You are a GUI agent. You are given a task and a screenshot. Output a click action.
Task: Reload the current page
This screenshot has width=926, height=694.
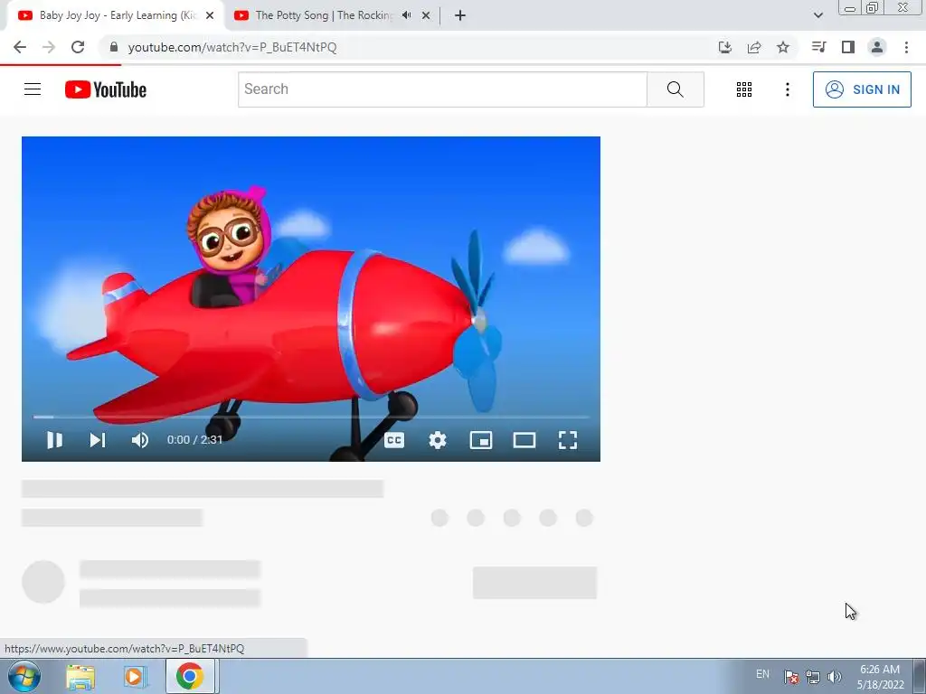[78, 47]
